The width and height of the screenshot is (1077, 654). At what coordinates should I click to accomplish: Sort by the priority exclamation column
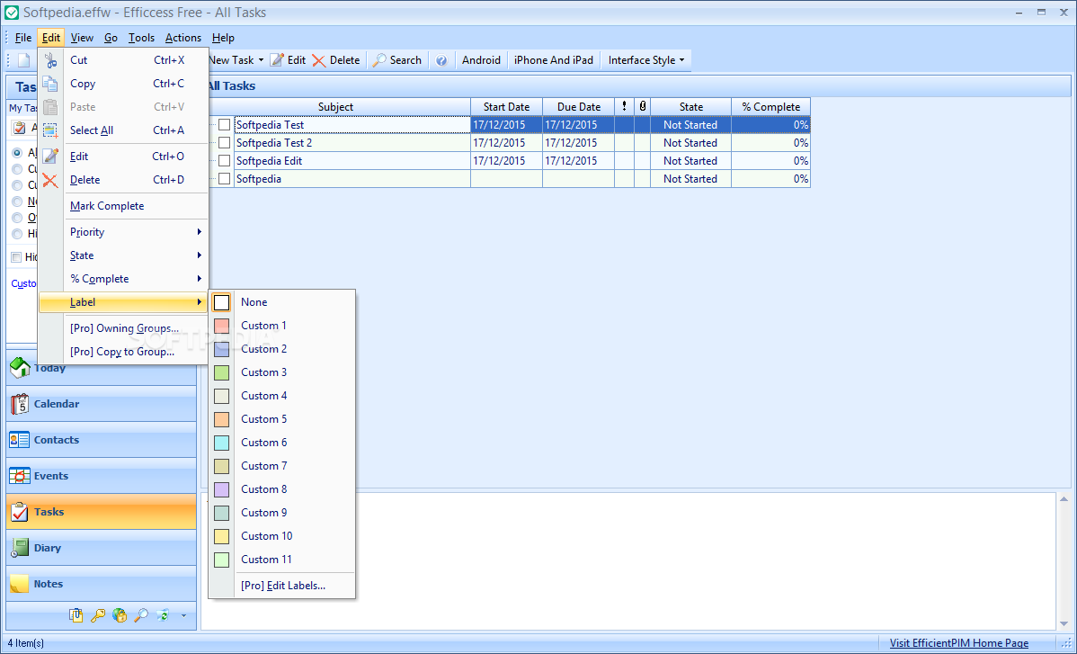tap(625, 106)
